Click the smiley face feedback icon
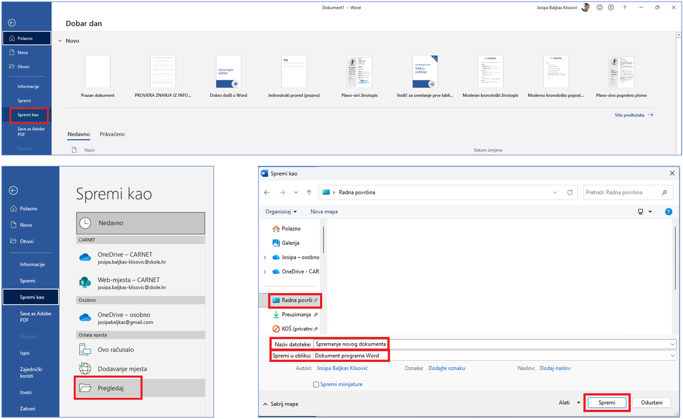This screenshot has height=419, width=683. (599, 8)
